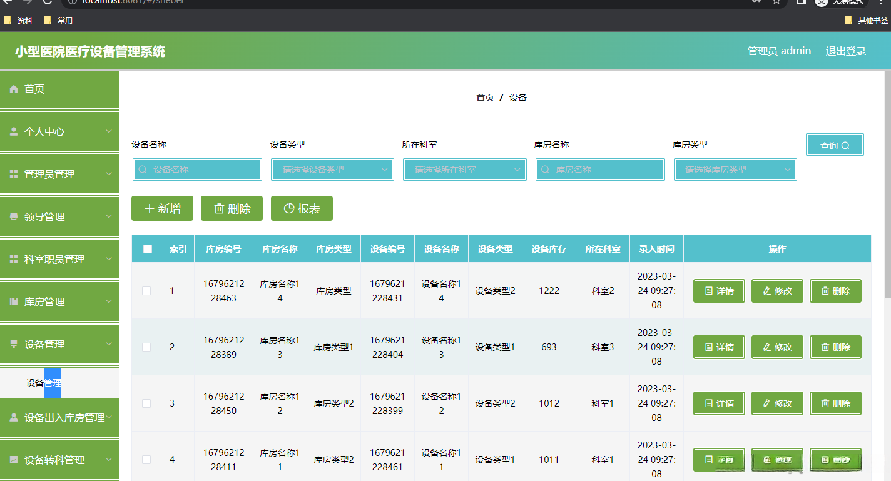Select the checkbox for row 3
Viewport: 891px width, 481px height.
coord(146,403)
